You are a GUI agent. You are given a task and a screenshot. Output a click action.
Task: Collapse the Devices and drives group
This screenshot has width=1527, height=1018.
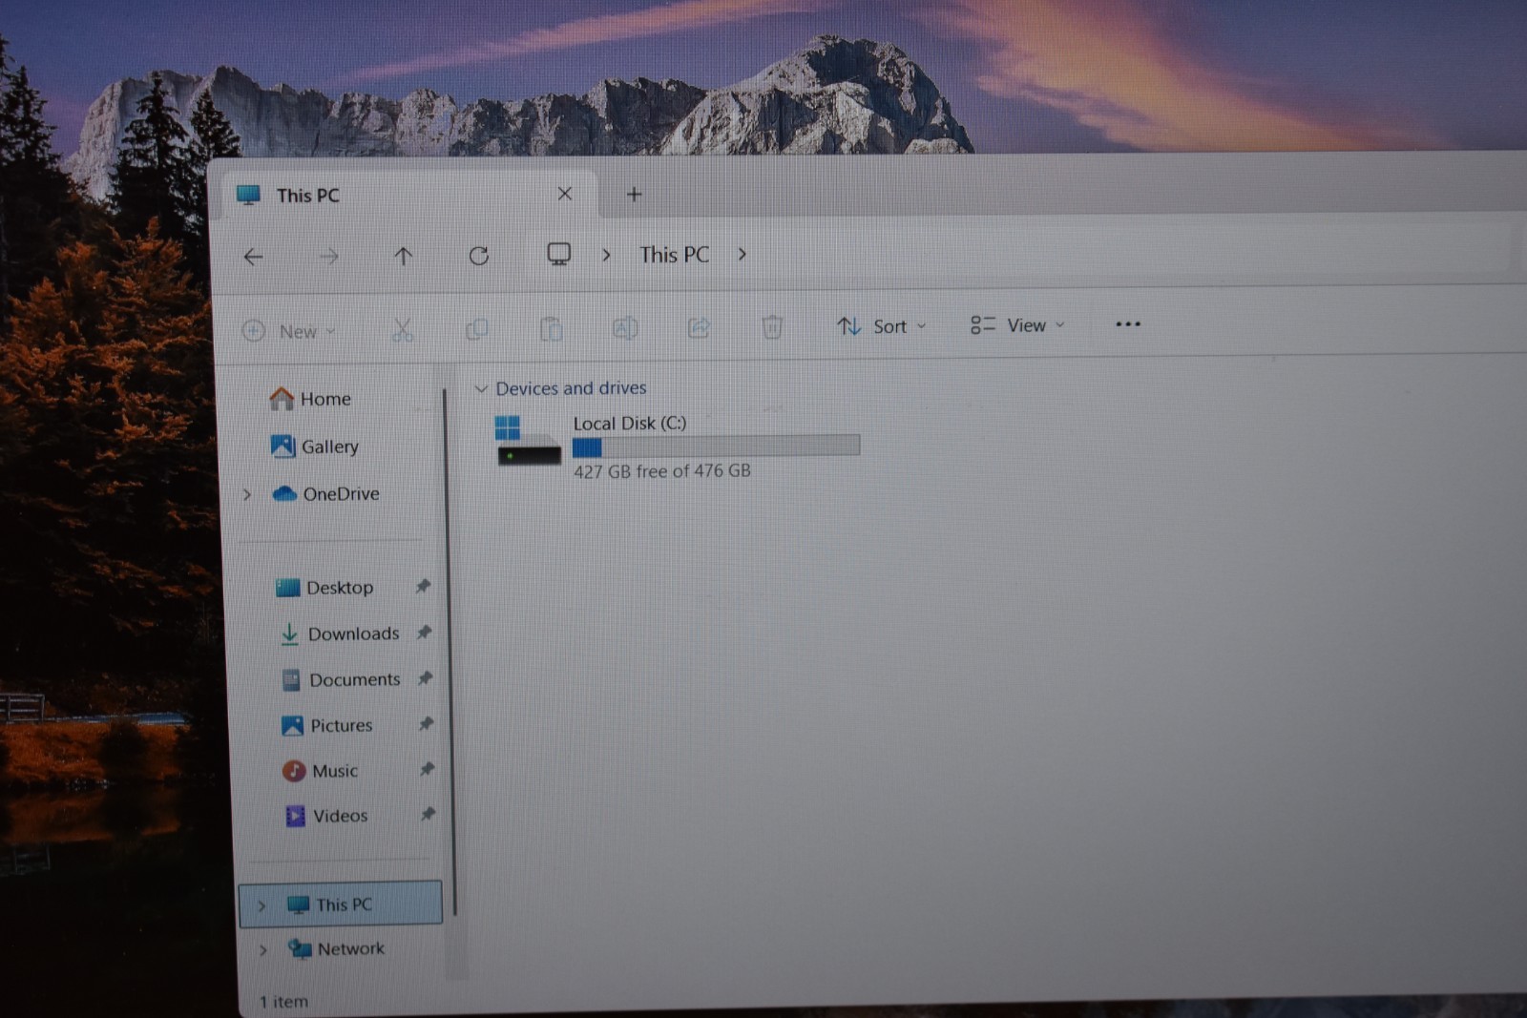click(481, 388)
